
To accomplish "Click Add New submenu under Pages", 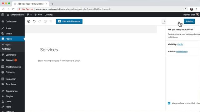I will [x=6, y=49].
